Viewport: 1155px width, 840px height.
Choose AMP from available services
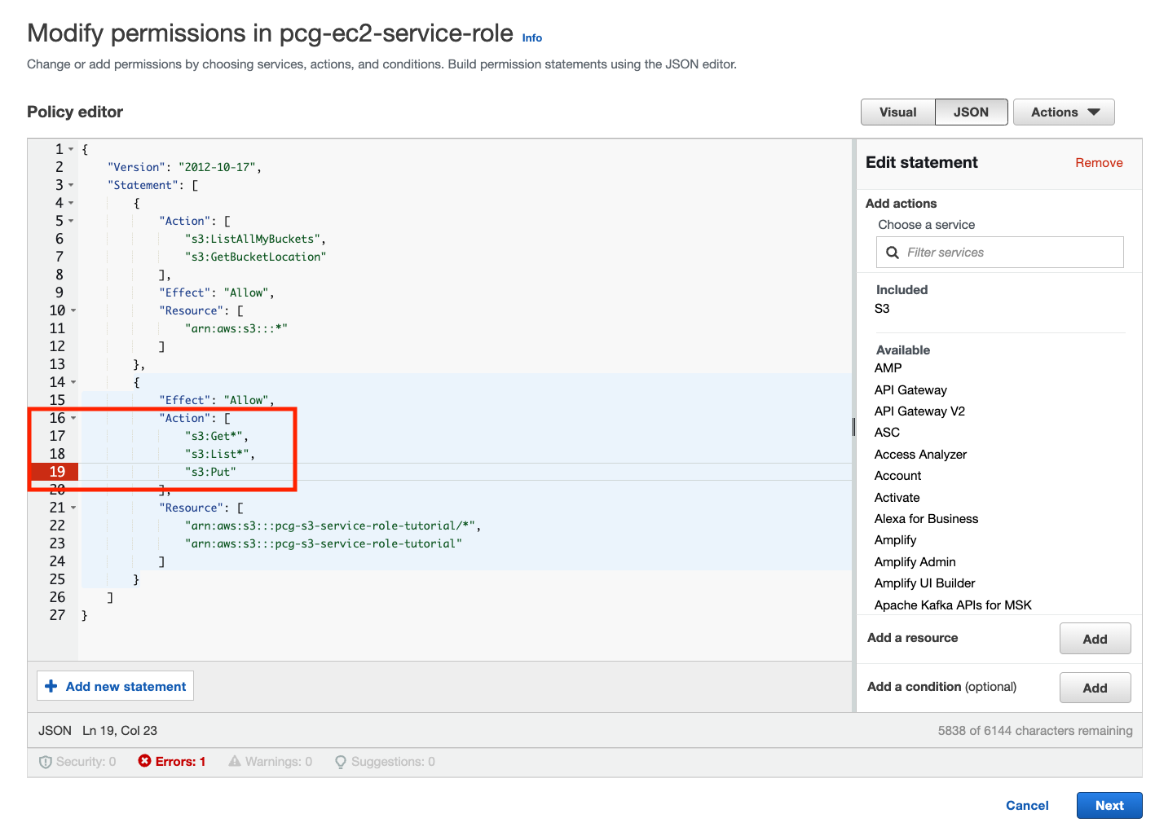(x=888, y=368)
